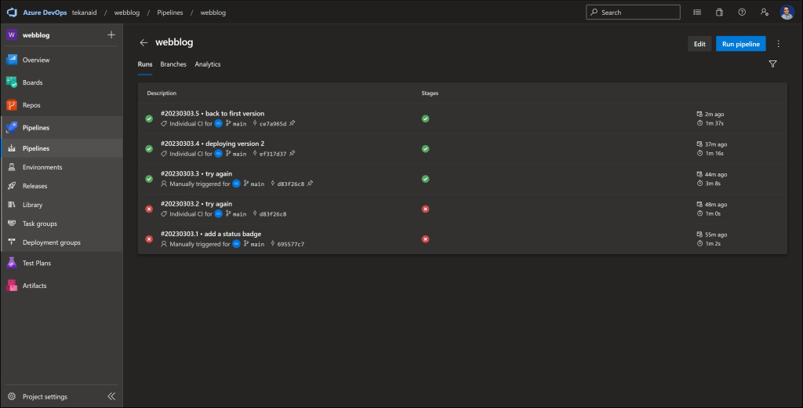Click the Description column header
Viewport: 803px width, 408px height.
click(x=162, y=93)
